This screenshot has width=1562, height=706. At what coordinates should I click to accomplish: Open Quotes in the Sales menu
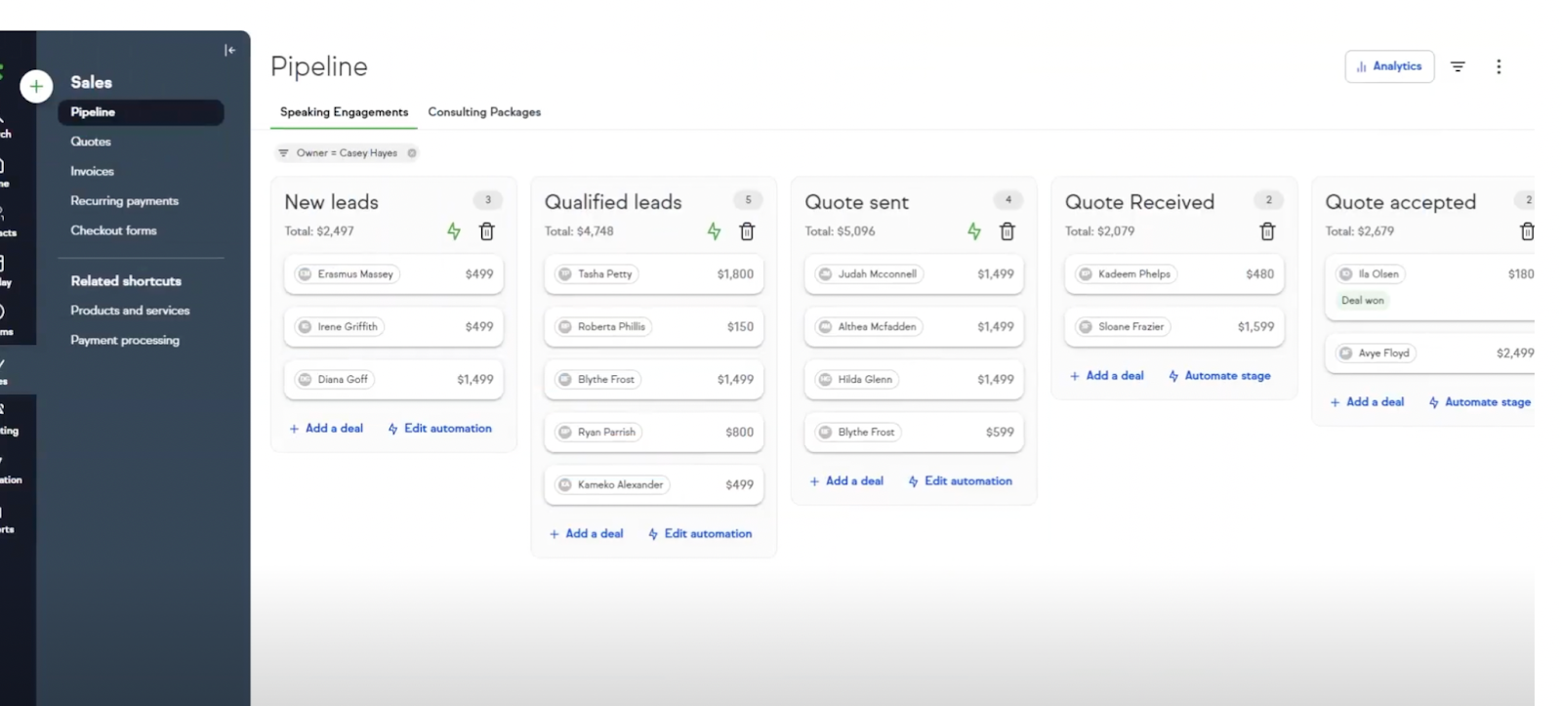[91, 142]
